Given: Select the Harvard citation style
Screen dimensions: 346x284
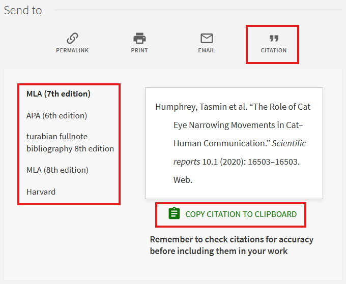Looking at the screenshot, I should [x=41, y=192].
